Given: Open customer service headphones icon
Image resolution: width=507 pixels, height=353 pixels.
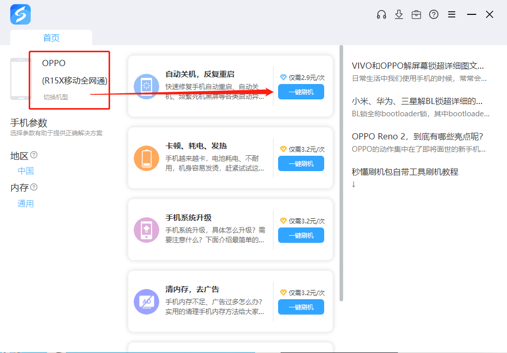Looking at the screenshot, I should (x=382, y=14).
